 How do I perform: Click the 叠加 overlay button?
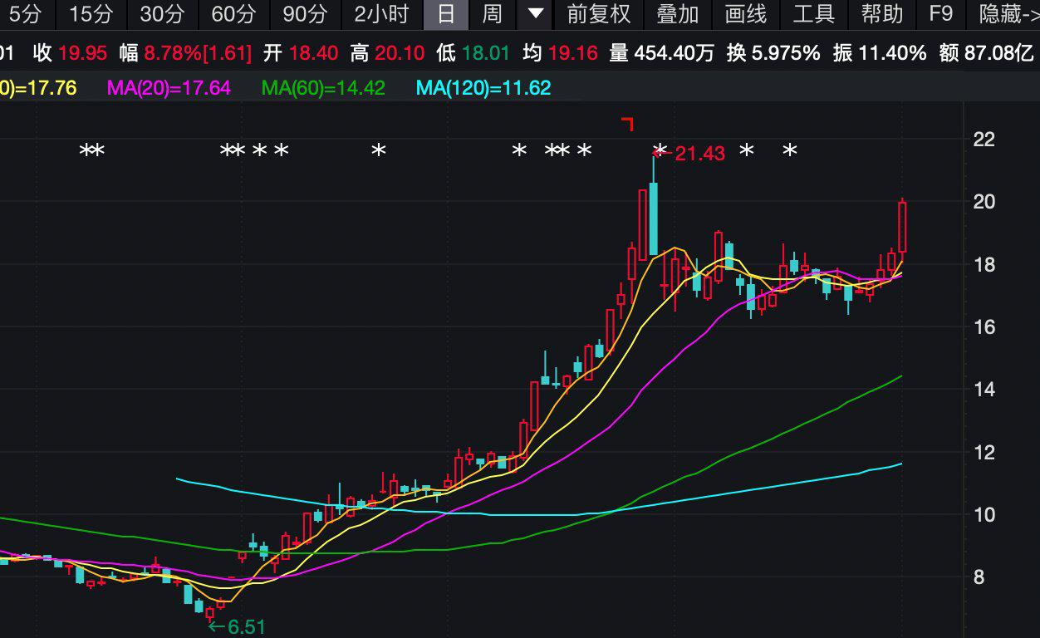point(677,14)
